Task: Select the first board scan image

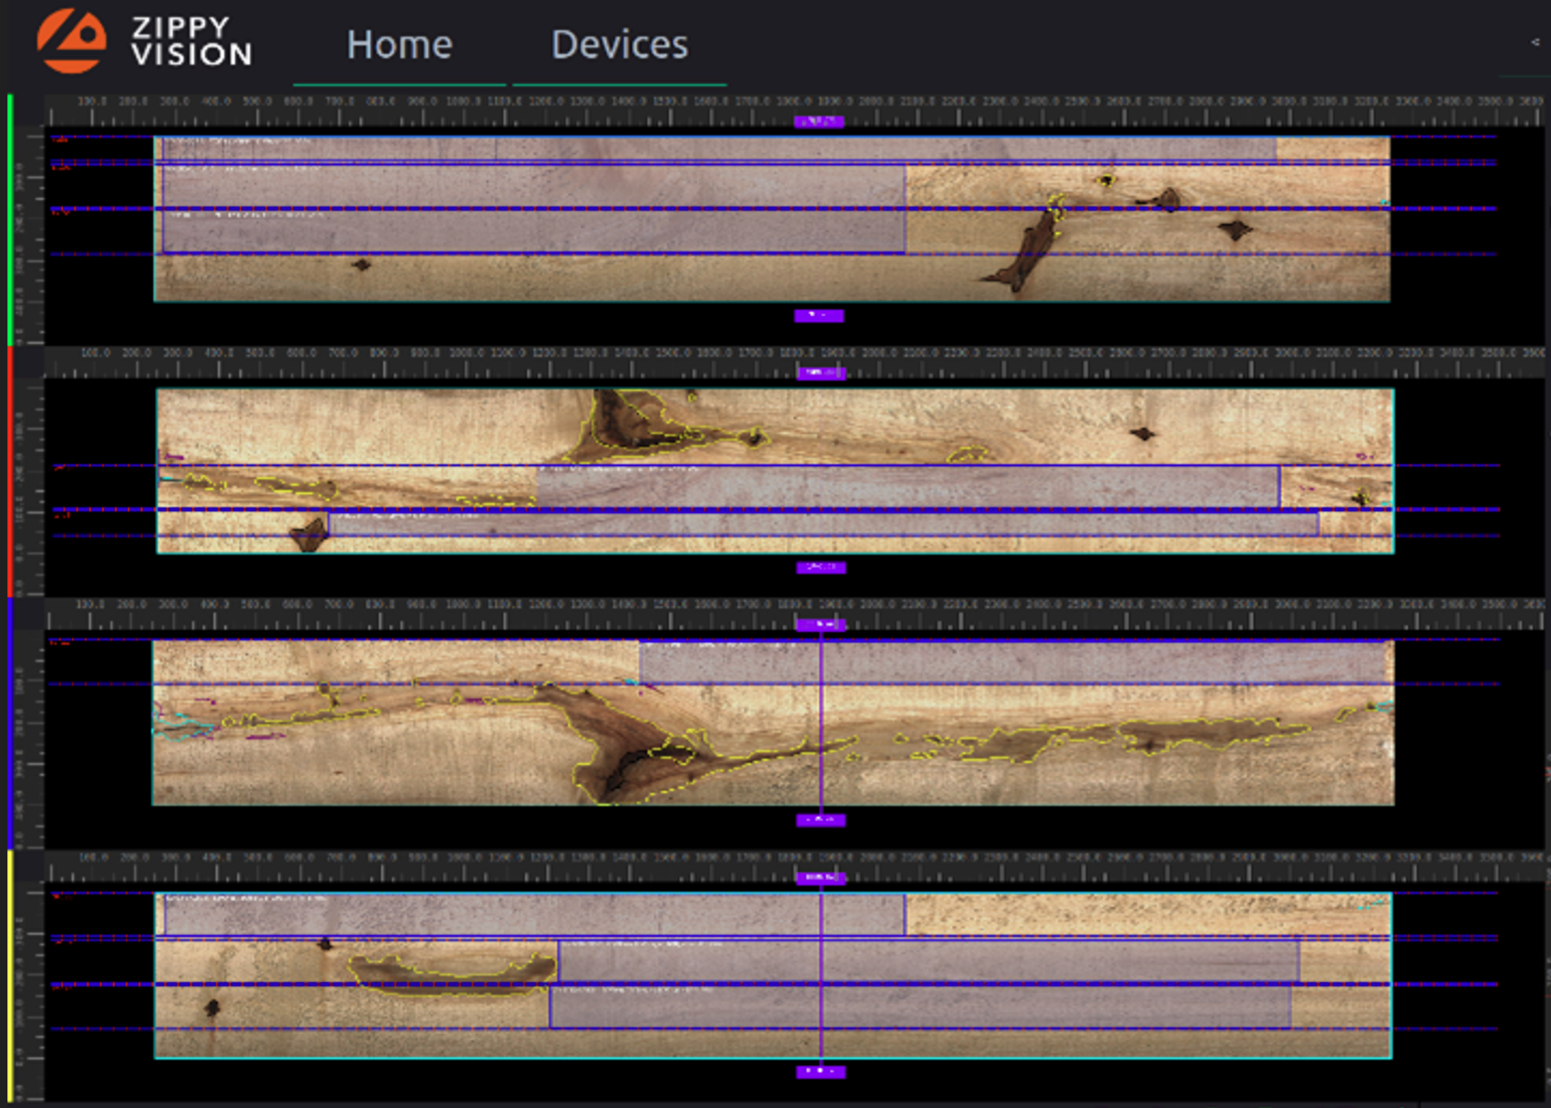Action: tap(772, 219)
